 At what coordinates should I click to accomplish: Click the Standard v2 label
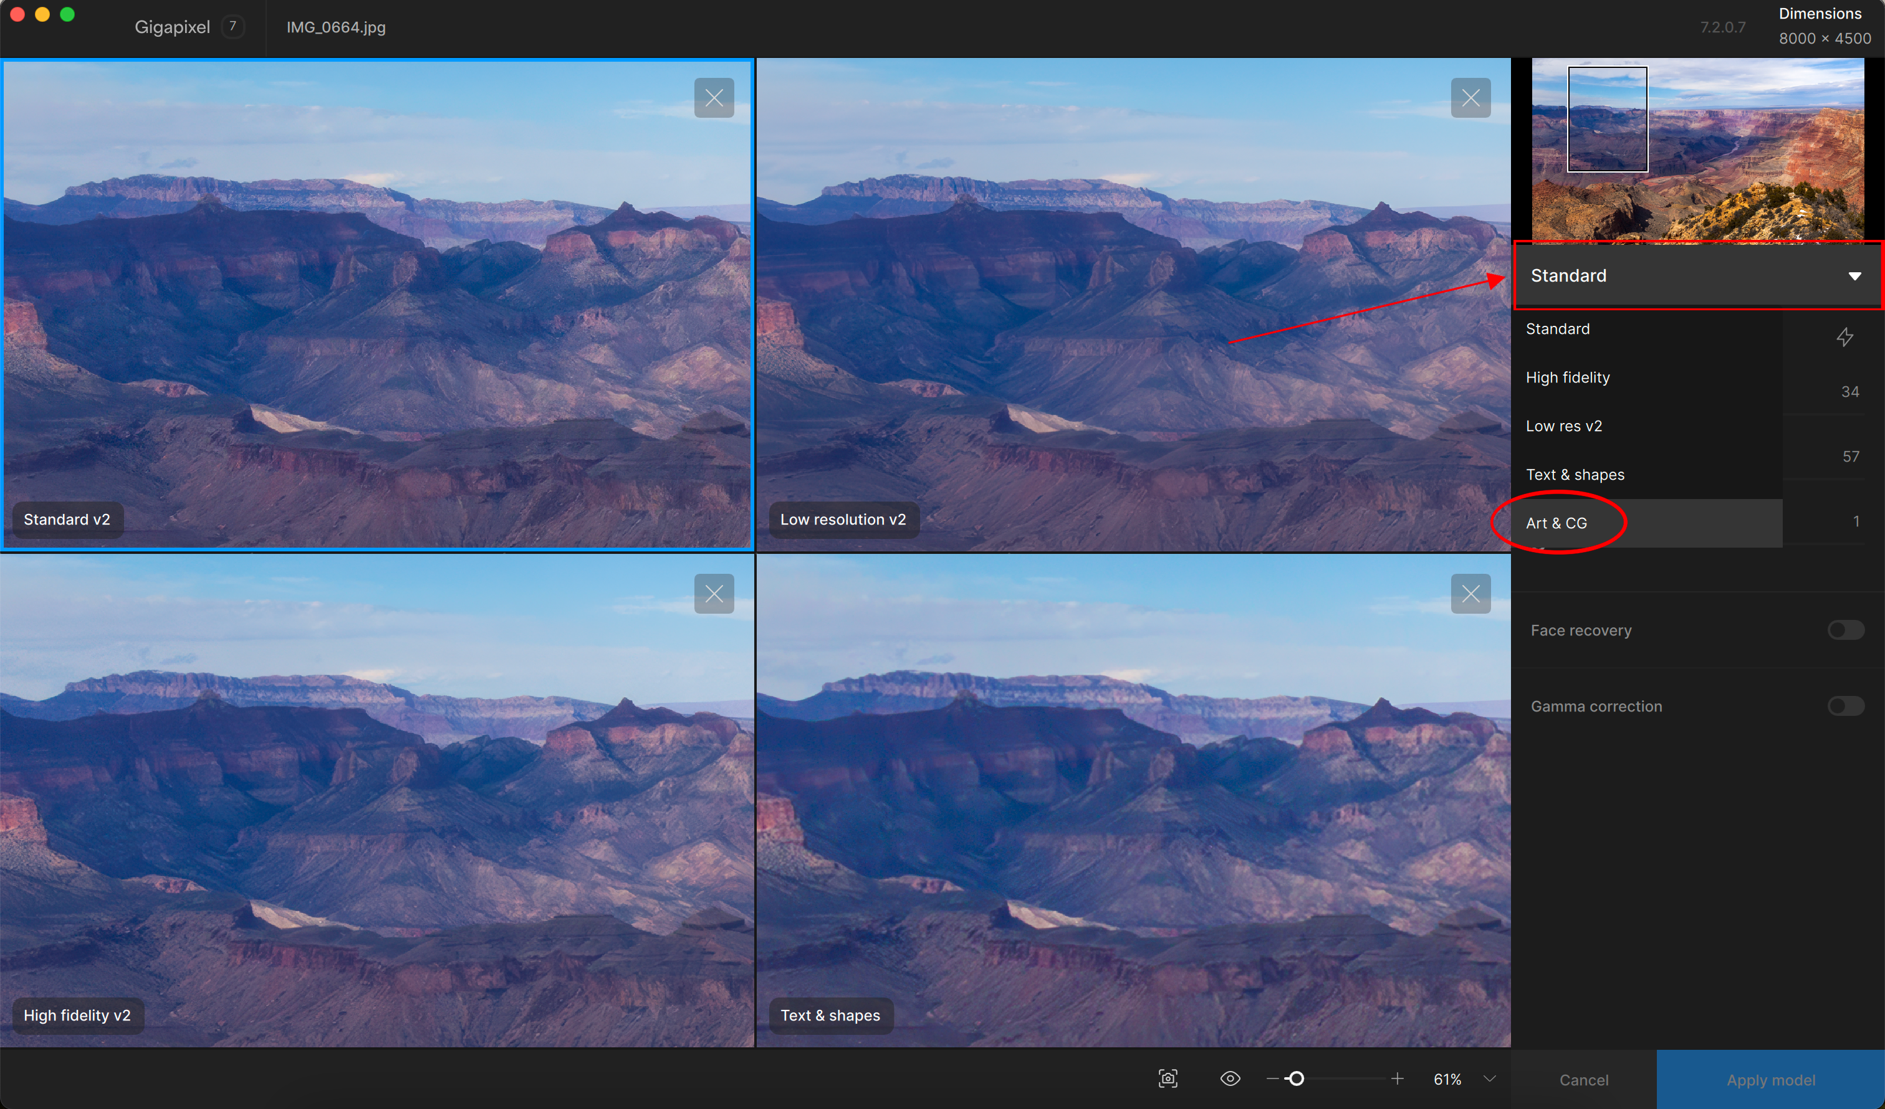[67, 520]
